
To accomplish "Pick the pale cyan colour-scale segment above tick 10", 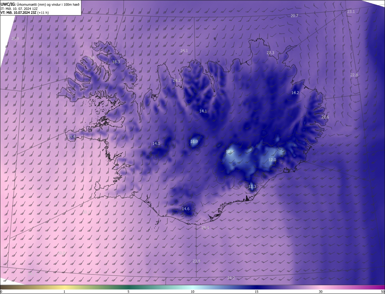I will tap(192, 287).
